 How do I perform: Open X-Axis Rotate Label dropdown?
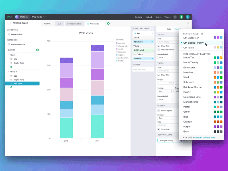click(168, 58)
